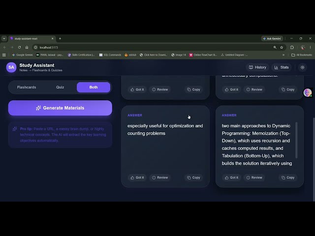
Task: Mark 'optimization and counting' card Got it
Action: (x=137, y=177)
